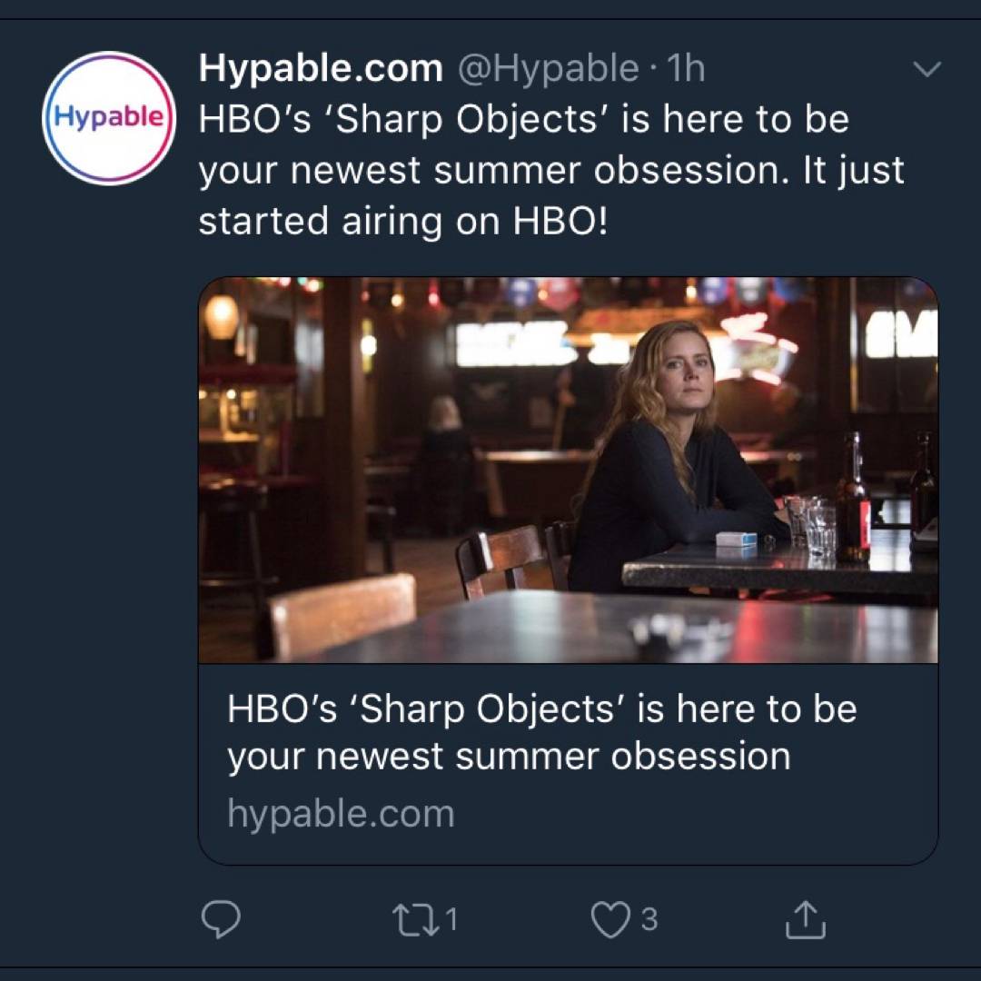Open the Hypable profile avatar

(108, 118)
